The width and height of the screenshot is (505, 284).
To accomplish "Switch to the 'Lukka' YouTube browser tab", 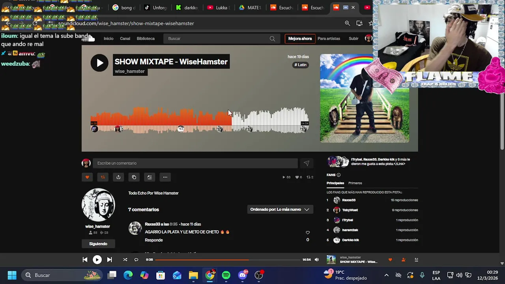I will [218, 7].
